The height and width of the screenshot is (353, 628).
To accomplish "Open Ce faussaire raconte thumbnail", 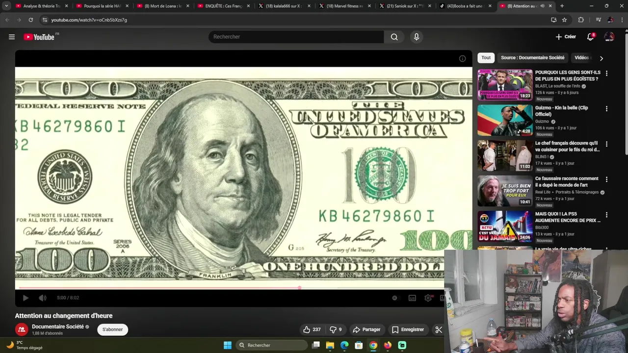I will (505, 191).
